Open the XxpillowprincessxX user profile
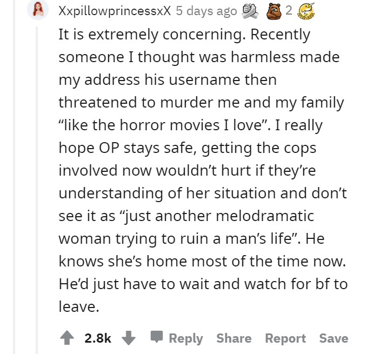 115,11
